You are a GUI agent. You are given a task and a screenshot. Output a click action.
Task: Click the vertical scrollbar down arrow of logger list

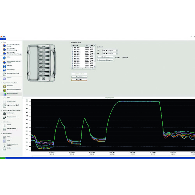pyautogui.click(x=94, y=67)
